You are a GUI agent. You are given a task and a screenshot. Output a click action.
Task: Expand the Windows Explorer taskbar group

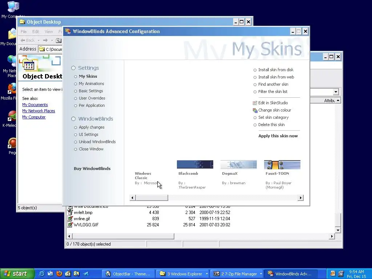[x=207, y=274]
